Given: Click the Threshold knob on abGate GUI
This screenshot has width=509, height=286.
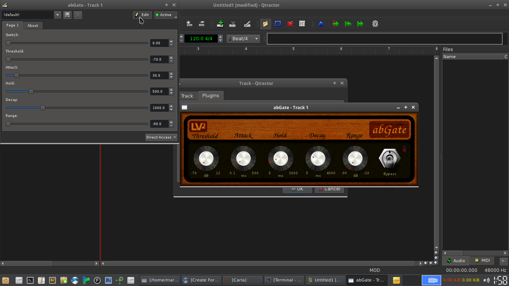Looking at the screenshot, I should [206, 159].
